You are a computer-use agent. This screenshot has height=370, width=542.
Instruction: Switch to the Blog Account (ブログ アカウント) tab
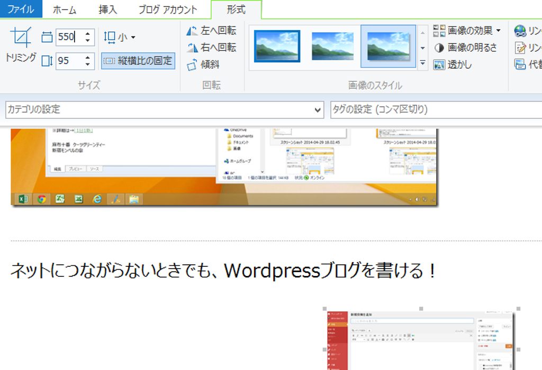point(168,10)
